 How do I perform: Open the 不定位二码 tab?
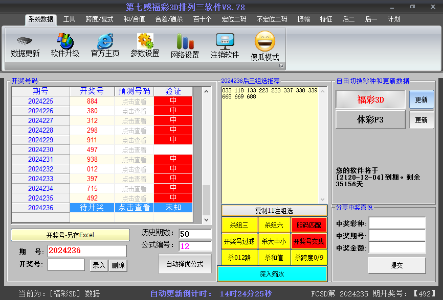(272, 19)
